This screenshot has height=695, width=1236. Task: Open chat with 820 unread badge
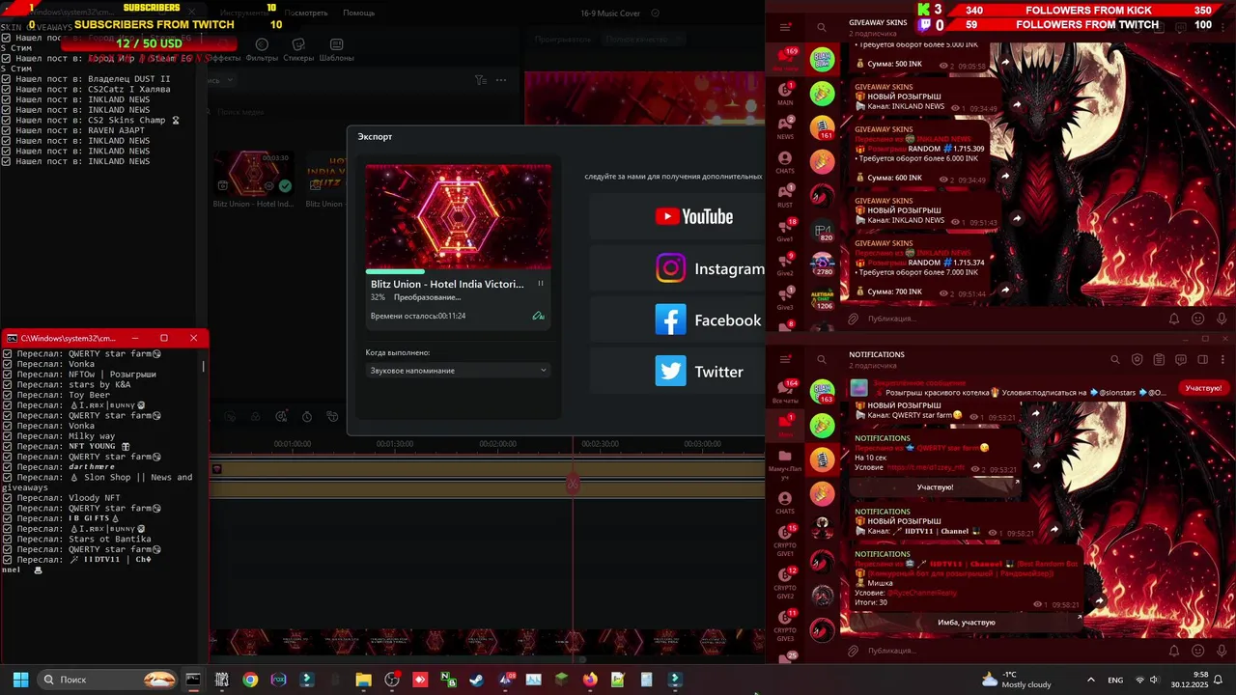tap(823, 232)
